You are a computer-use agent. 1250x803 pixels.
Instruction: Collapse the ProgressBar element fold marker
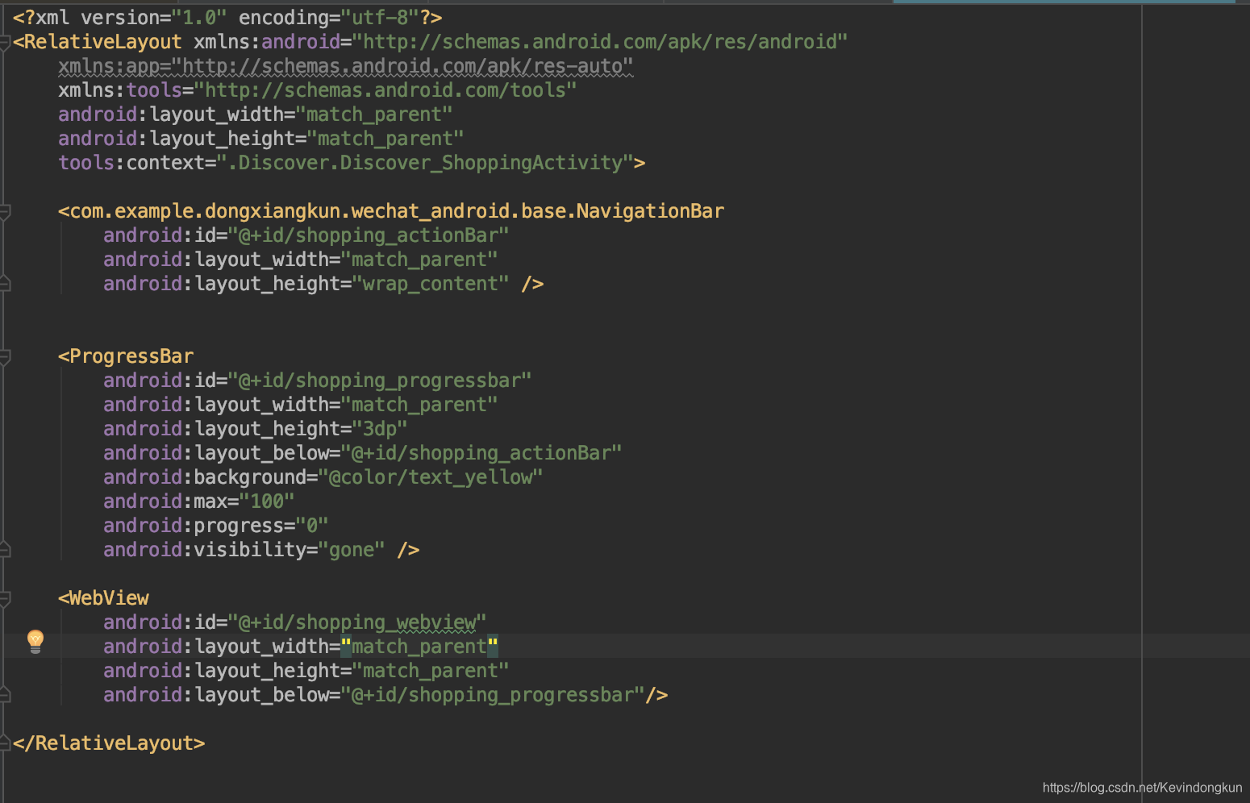pyautogui.click(x=4, y=357)
